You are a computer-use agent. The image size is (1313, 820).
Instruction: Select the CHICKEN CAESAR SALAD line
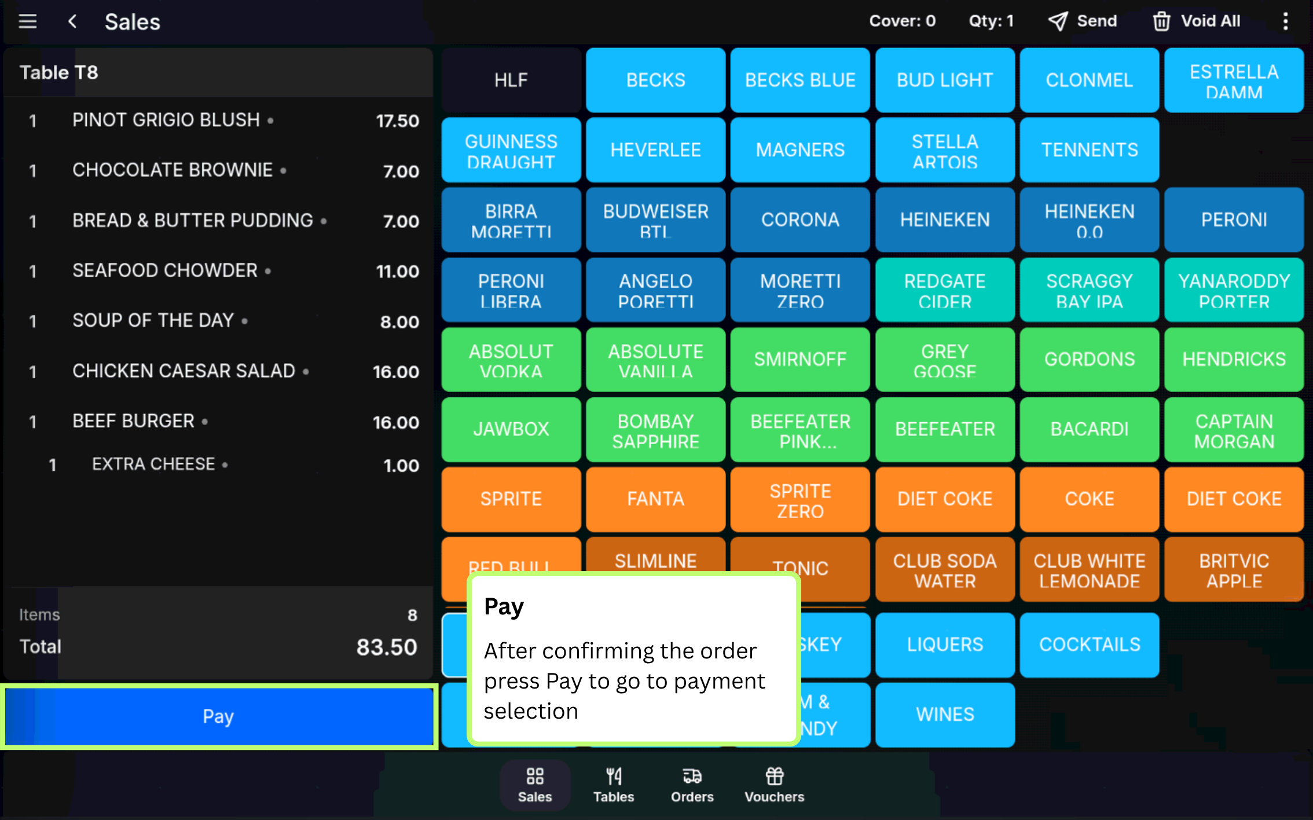coord(219,371)
